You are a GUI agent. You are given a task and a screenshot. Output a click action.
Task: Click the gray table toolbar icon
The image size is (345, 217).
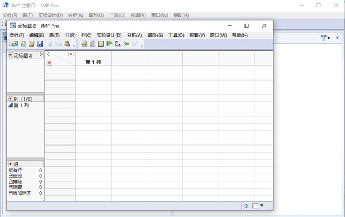coord(93,44)
